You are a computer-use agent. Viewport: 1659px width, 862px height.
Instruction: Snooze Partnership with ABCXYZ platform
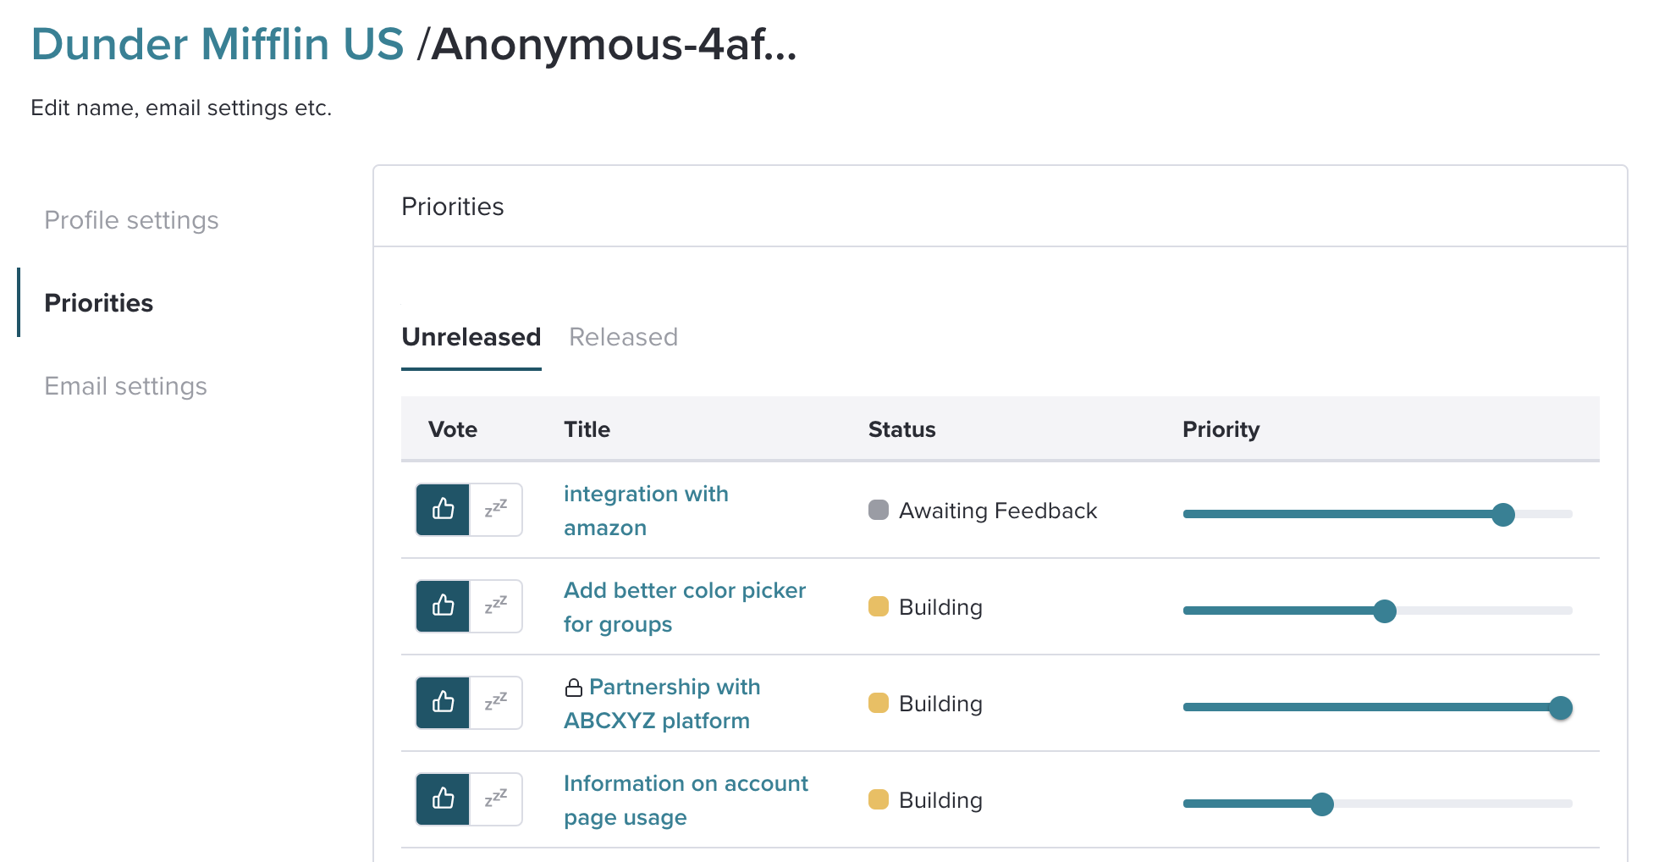click(x=496, y=703)
